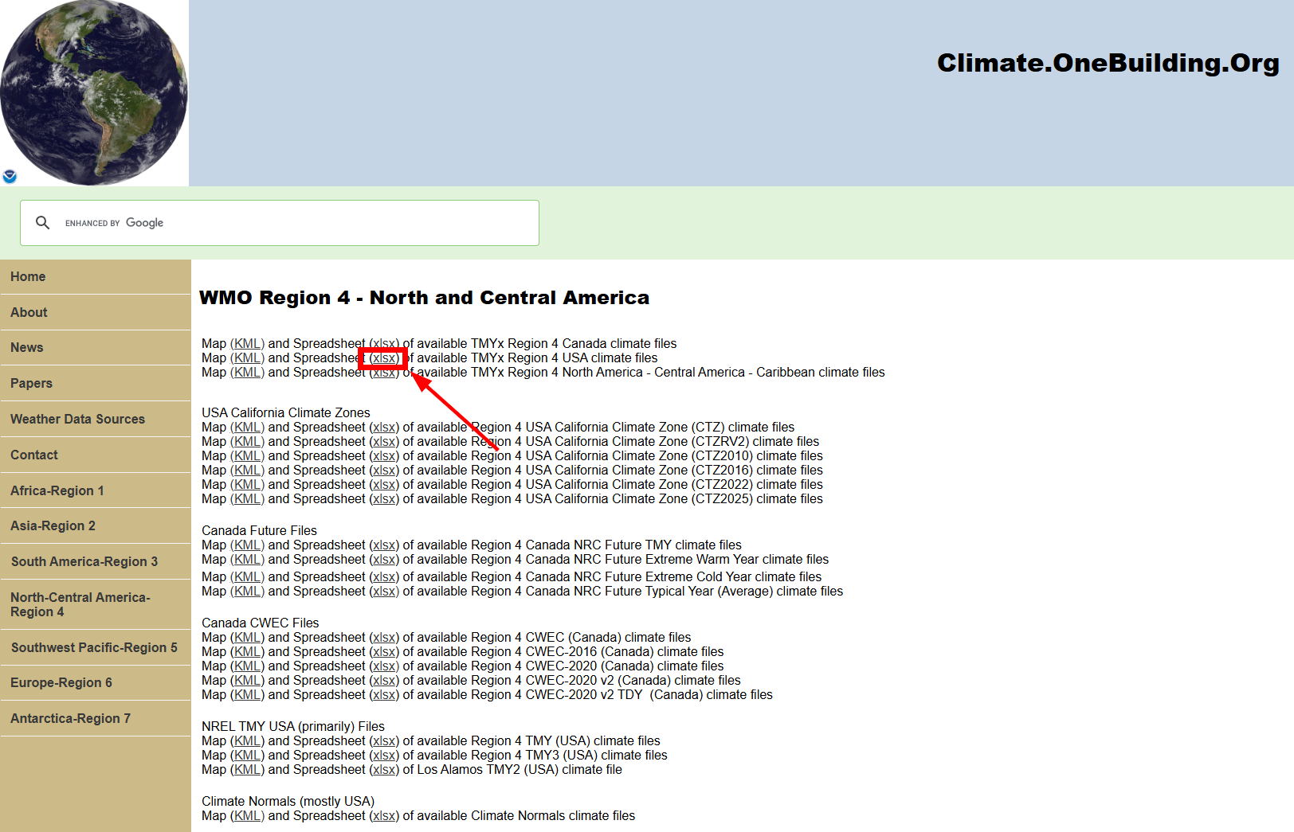Select Europe-Region 6 in sidebar
Viewport: 1294px width, 832px height.
[61, 683]
